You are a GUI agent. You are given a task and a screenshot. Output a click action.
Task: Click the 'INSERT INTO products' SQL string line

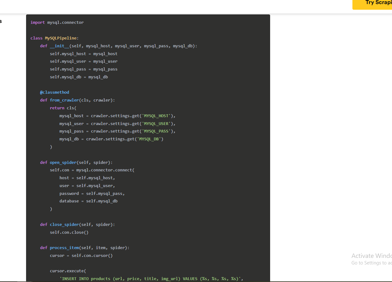151,279
